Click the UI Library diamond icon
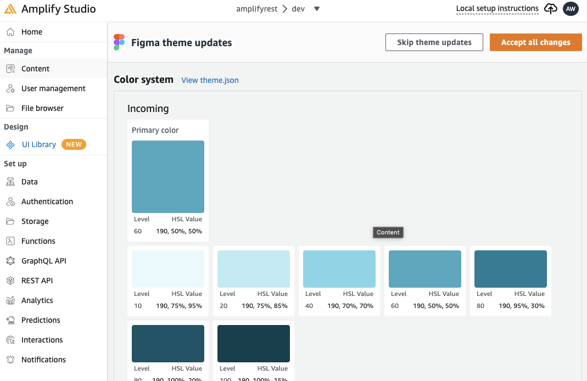 (x=10, y=144)
